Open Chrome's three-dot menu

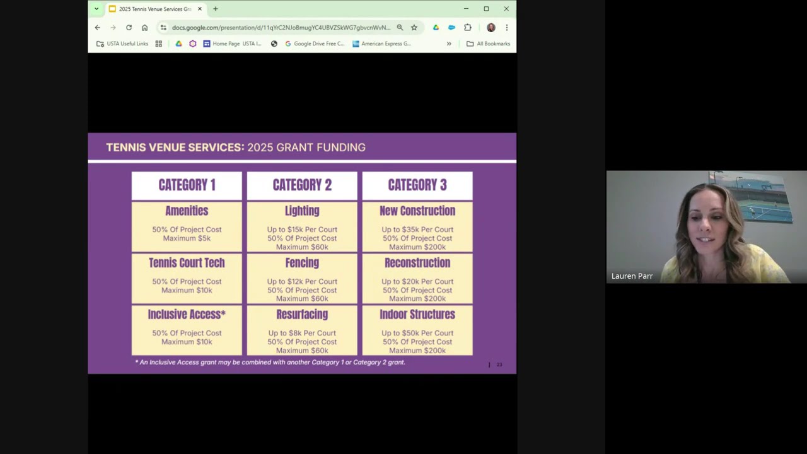pos(506,28)
